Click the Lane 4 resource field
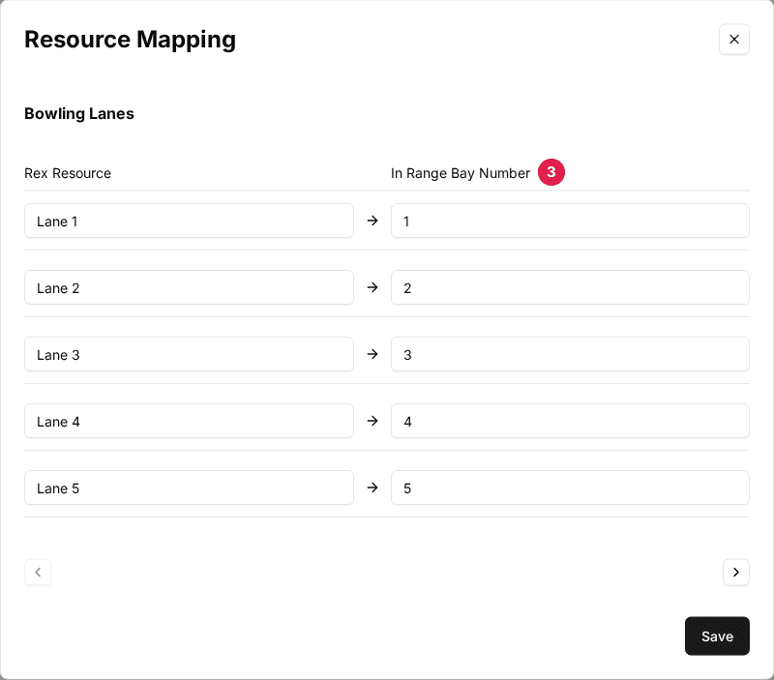The height and width of the screenshot is (680, 774). coord(189,421)
